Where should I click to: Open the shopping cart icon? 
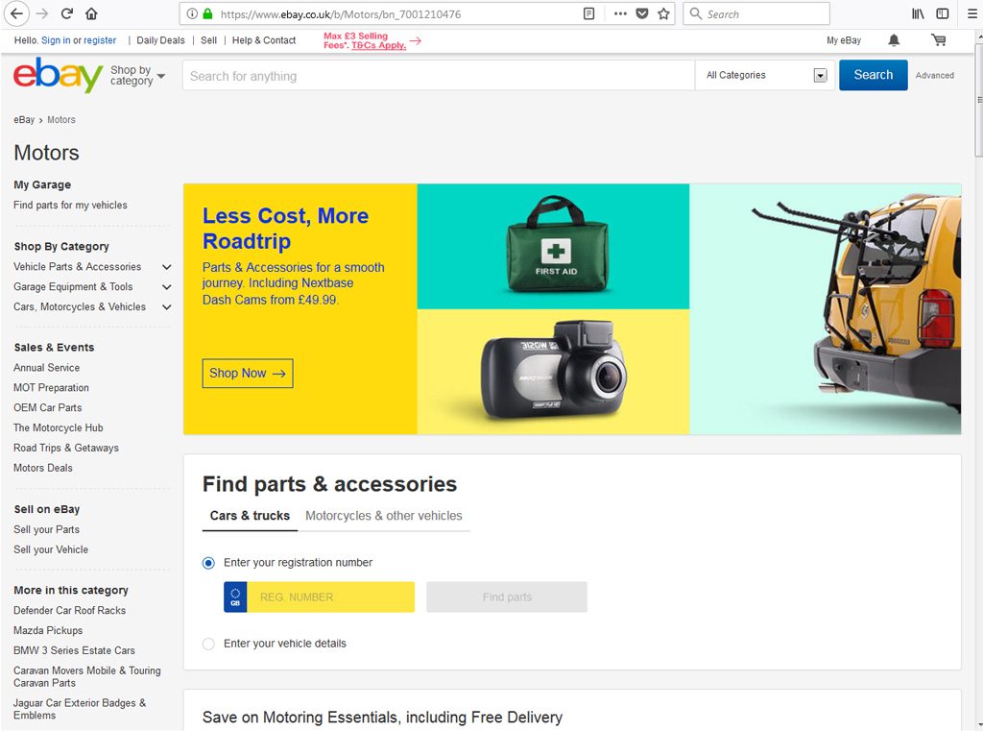coord(939,40)
